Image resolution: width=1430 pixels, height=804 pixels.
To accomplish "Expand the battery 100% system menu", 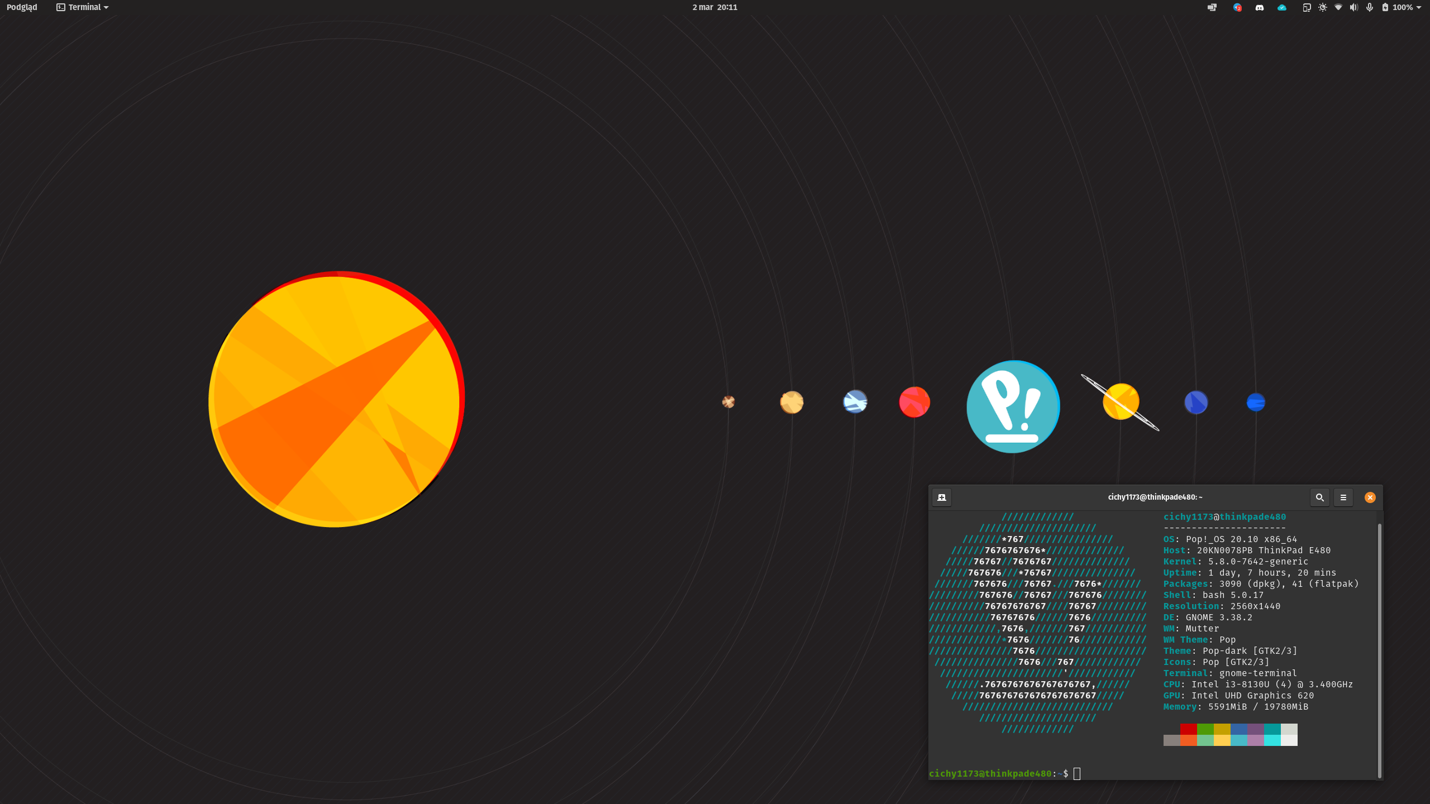I will pyautogui.click(x=1402, y=7).
